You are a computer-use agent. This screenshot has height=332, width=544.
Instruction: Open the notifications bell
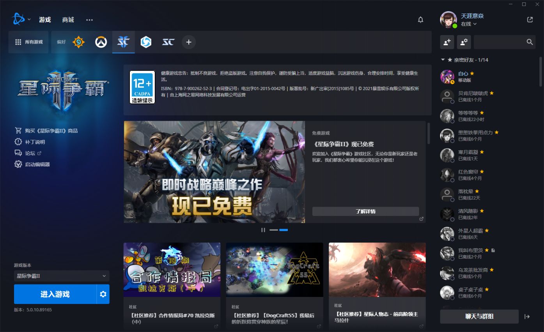coord(420,19)
